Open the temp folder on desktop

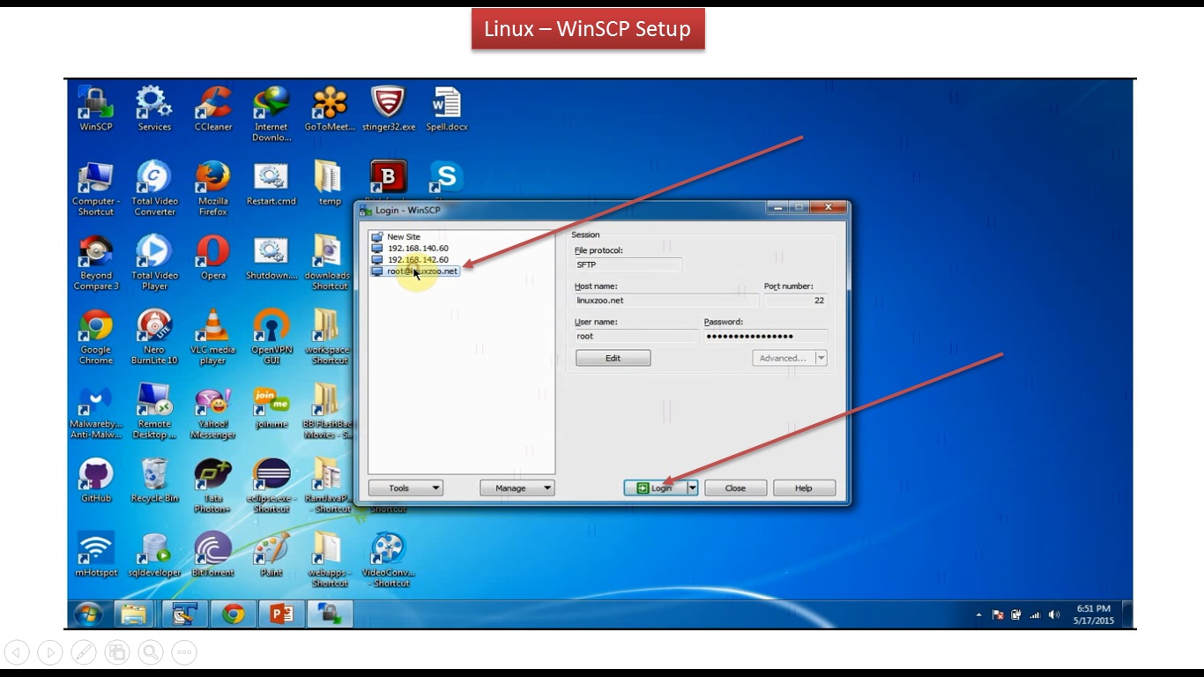point(330,183)
